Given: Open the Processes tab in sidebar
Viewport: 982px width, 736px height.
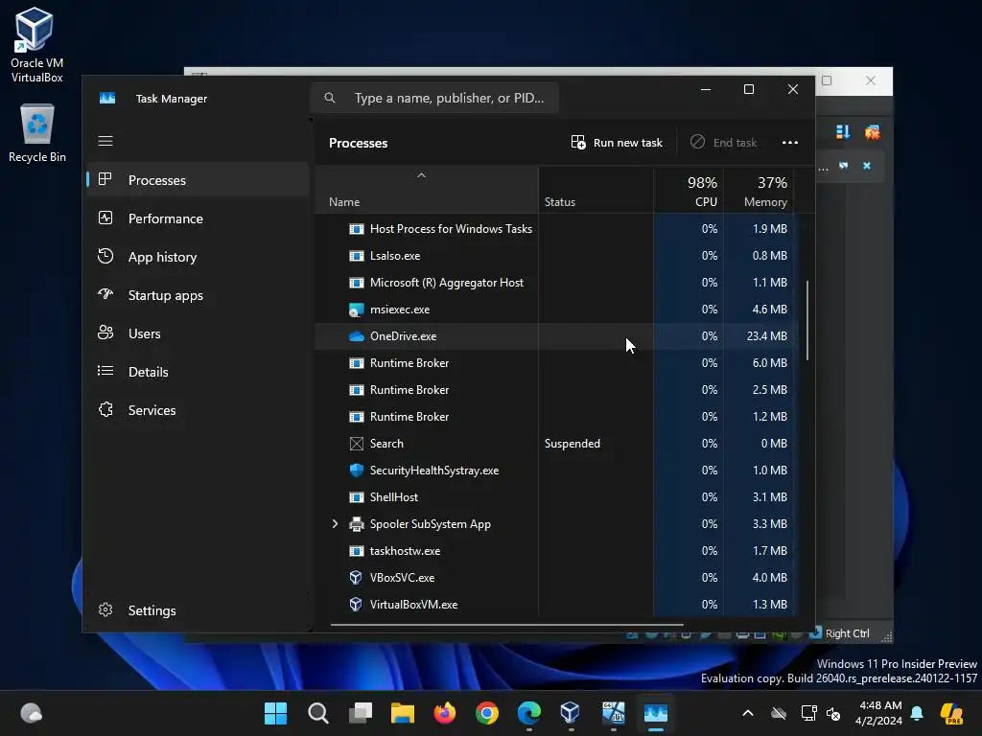Looking at the screenshot, I should coord(198,180).
